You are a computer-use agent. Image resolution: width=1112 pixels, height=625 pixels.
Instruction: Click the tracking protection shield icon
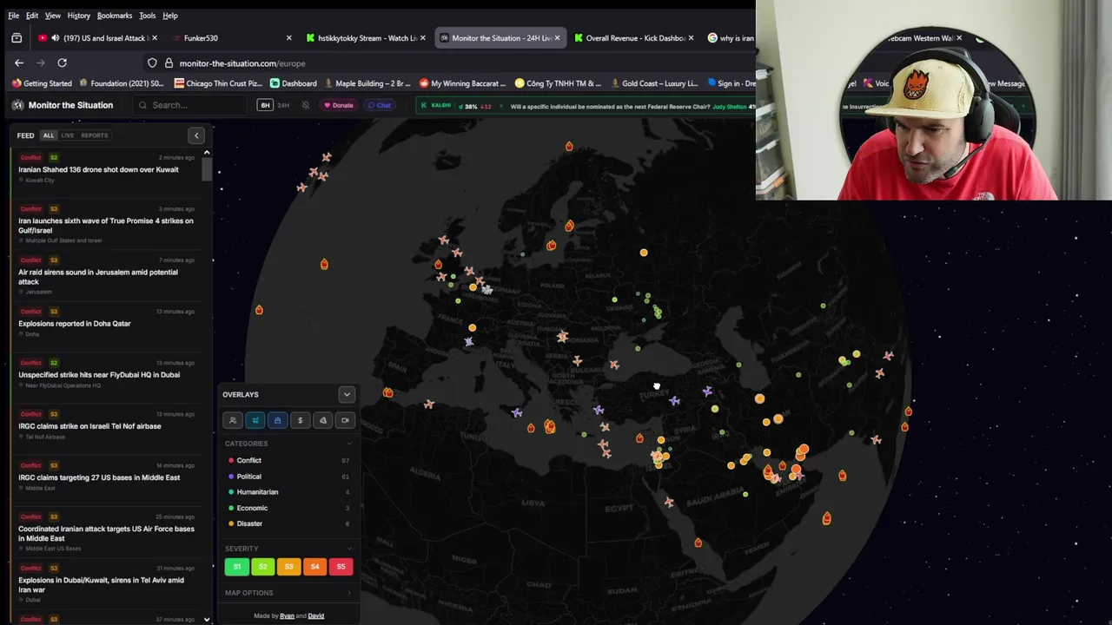pos(152,63)
